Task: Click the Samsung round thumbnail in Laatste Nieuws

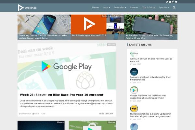Action: pyautogui.click(x=134, y=72)
